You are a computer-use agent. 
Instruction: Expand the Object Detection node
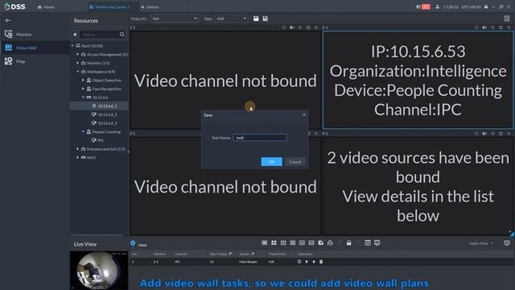coord(83,80)
